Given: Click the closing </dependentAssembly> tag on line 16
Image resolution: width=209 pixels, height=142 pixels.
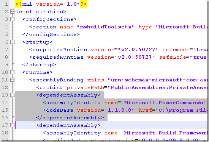Looking at the screenshot, I should pyautogui.click(x=70, y=118).
